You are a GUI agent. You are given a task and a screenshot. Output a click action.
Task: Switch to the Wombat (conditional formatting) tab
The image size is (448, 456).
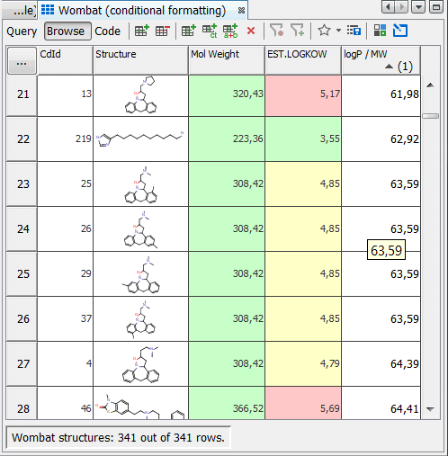point(142,10)
